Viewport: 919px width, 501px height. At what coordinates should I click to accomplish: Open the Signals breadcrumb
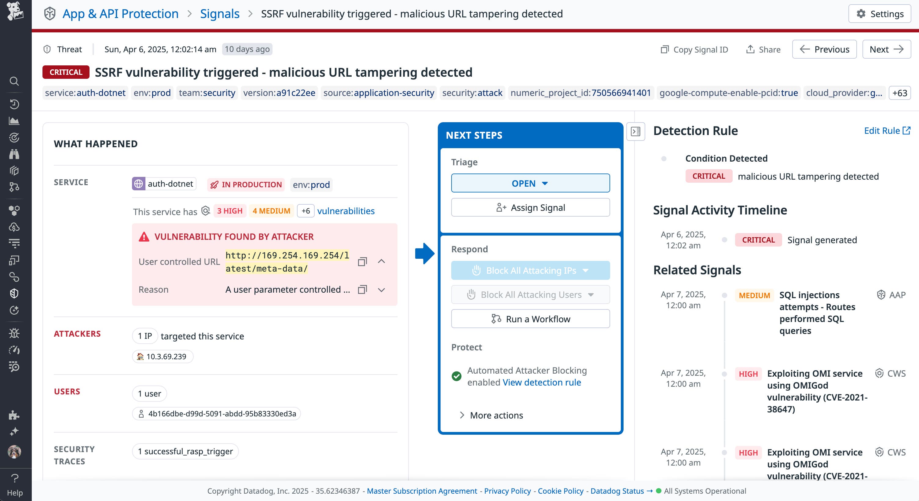(x=219, y=13)
